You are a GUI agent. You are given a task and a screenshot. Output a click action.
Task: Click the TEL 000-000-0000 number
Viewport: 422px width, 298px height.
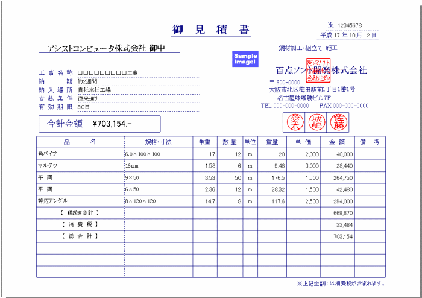[x=285, y=106]
